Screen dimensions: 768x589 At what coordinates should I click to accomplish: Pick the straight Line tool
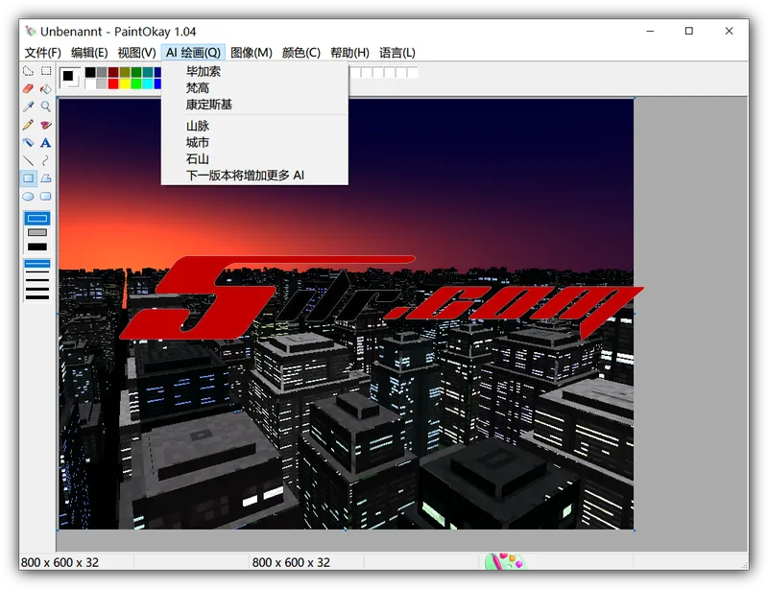coord(28,160)
